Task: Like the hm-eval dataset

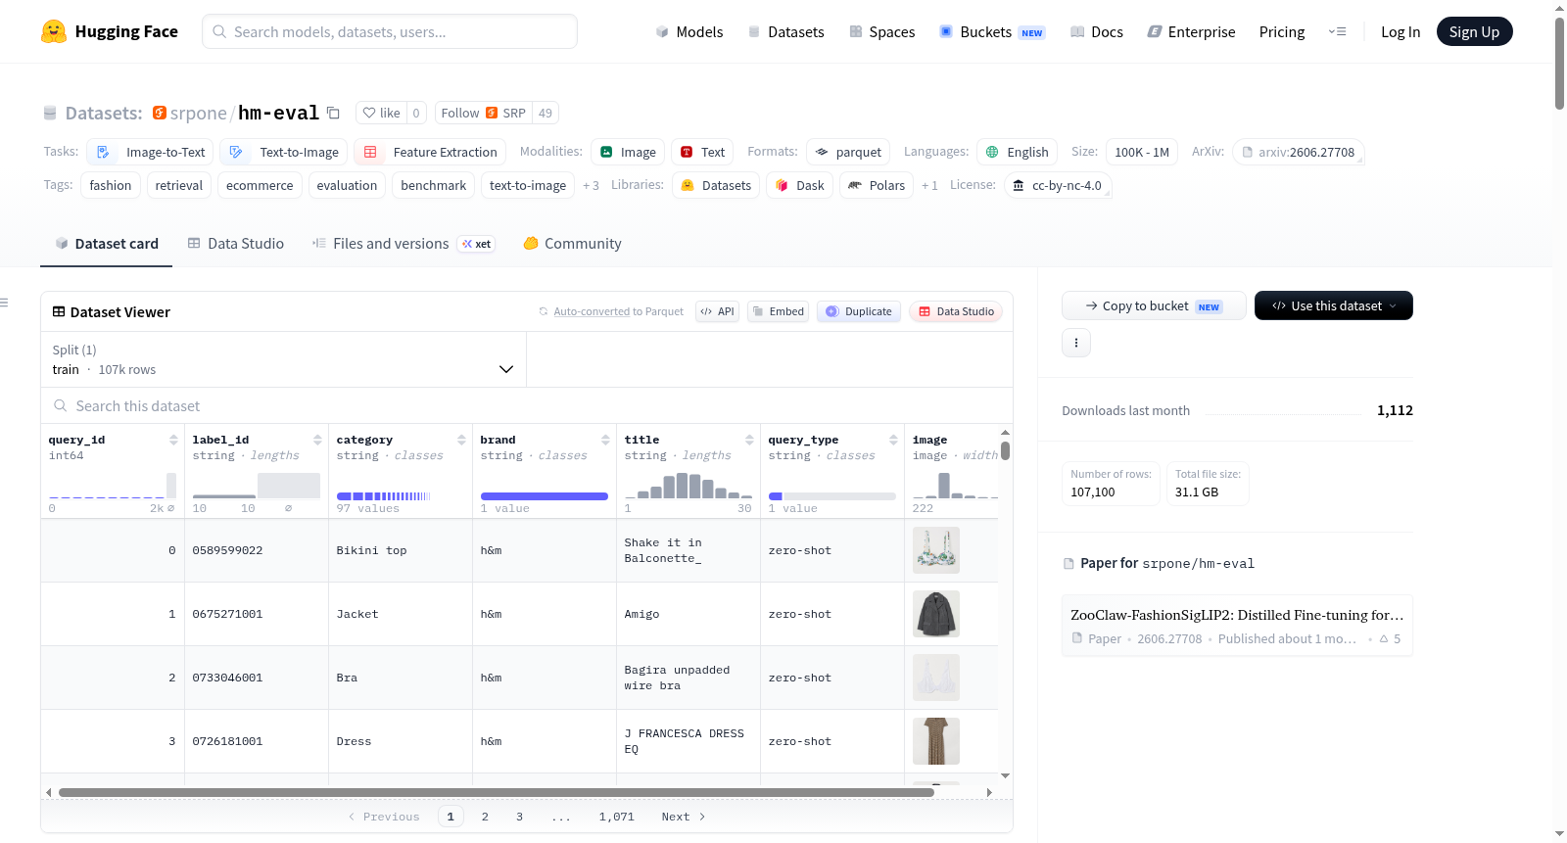Action: point(381,113)
